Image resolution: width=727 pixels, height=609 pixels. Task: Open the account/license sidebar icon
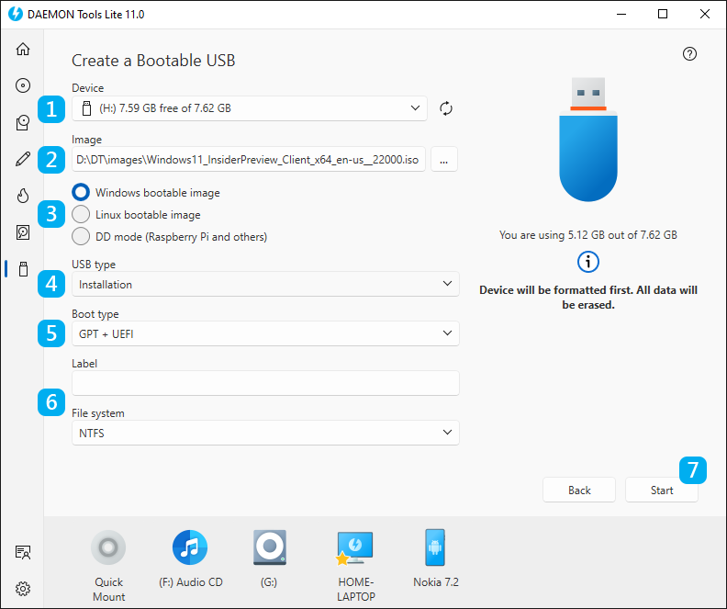pyautogui.click(x=23, y=552)
